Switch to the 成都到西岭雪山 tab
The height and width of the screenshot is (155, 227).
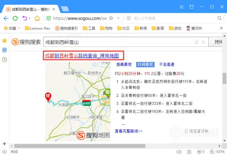(31, 9)
